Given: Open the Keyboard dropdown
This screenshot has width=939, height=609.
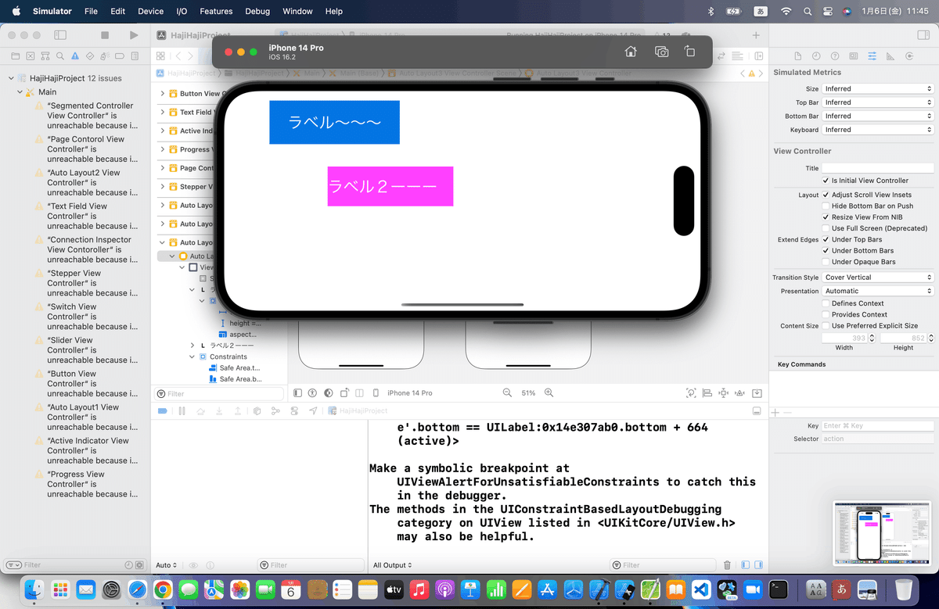Looking at the screenshot, I should (878, 130).
